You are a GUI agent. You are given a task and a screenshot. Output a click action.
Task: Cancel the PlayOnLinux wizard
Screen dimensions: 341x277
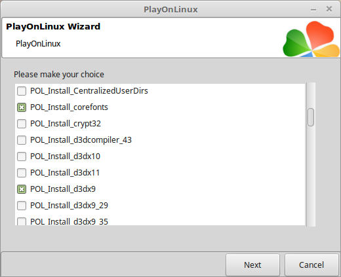311,265
